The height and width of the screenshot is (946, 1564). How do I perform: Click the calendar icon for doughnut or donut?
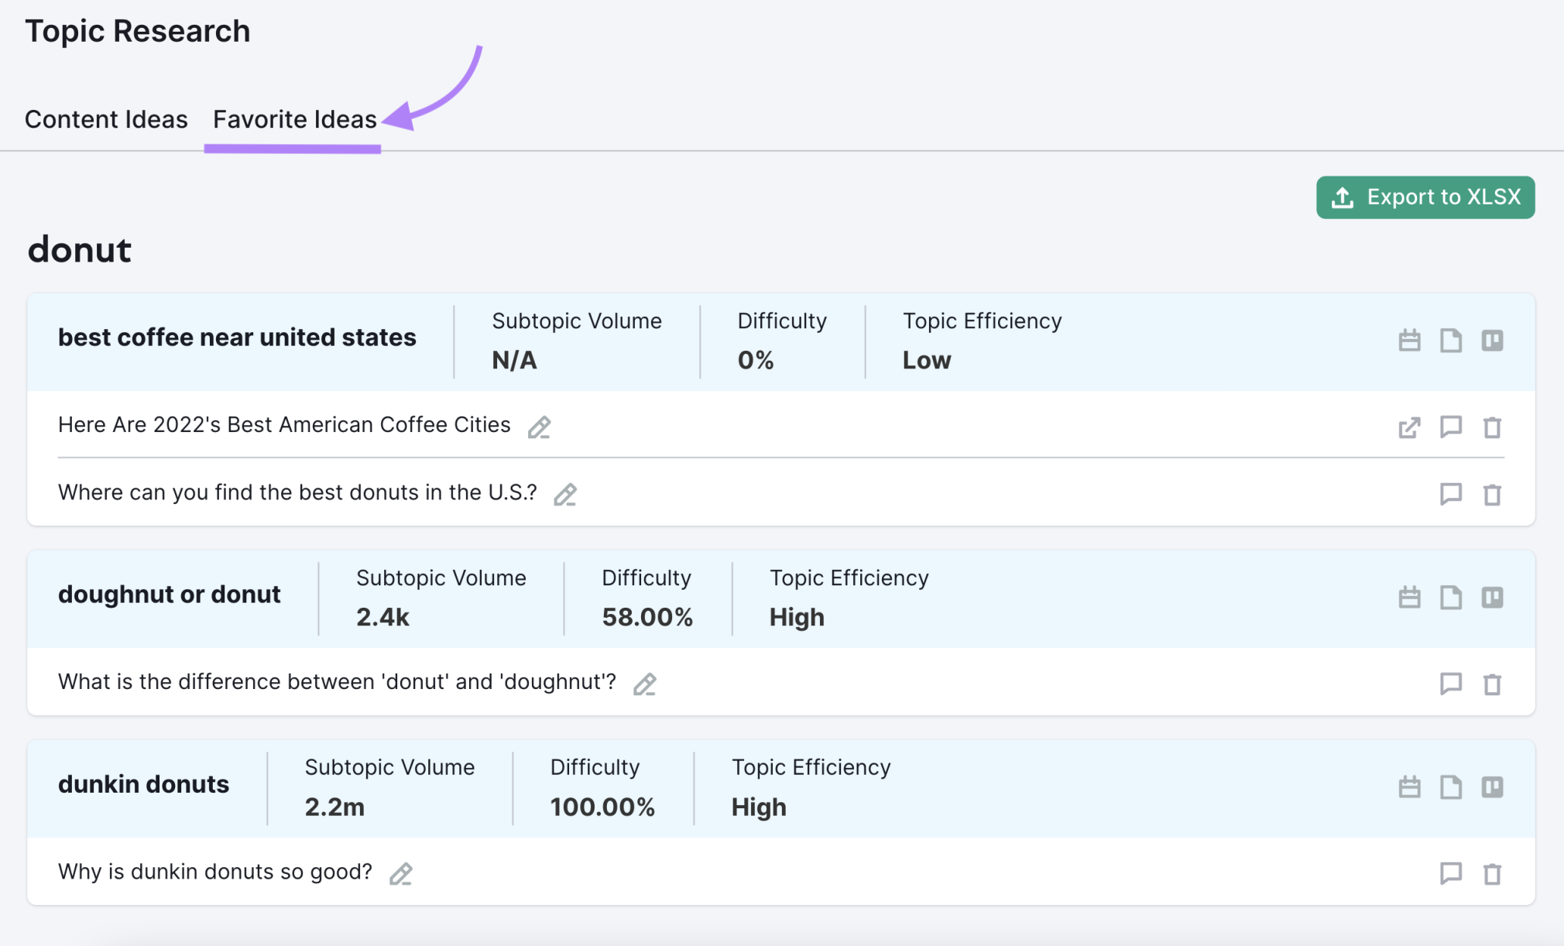[x=1408, y=596]
